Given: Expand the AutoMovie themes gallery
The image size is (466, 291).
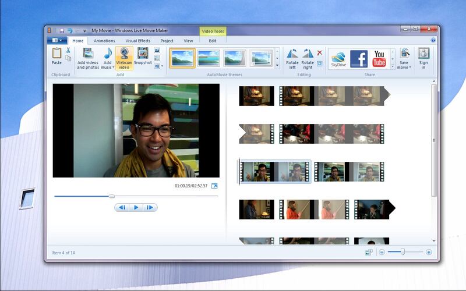Looking at the screenshot, I should tap(277, 66).
